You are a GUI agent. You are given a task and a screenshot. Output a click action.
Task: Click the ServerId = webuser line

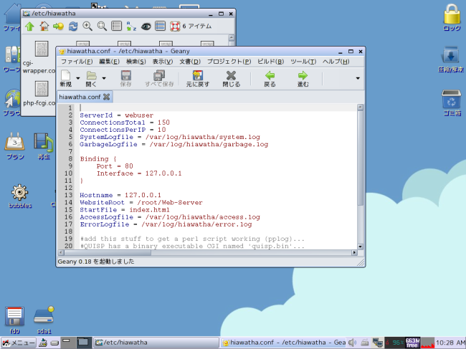pos(116,115)
